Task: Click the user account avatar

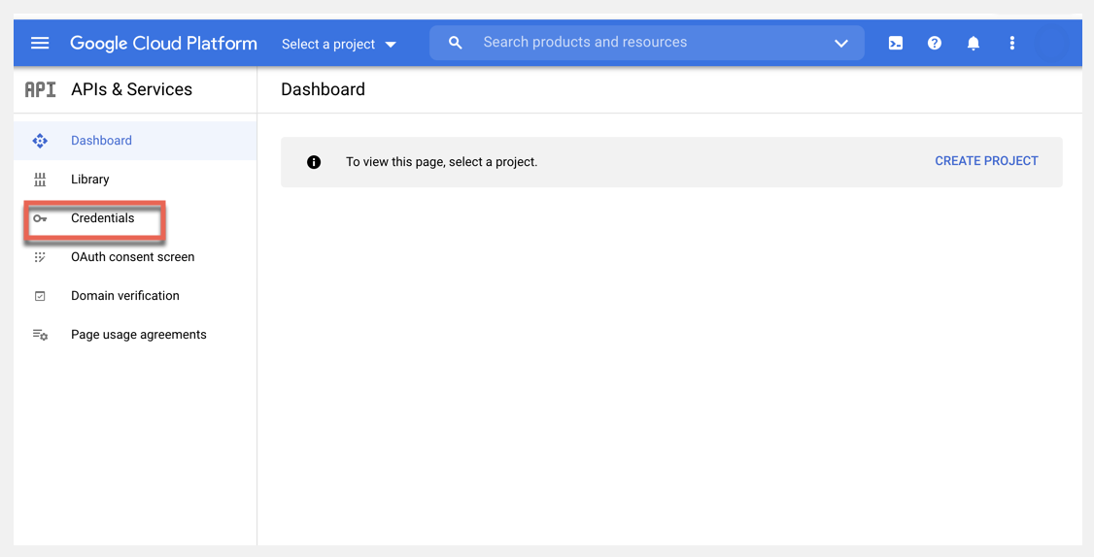Action: click(1052, 43)
